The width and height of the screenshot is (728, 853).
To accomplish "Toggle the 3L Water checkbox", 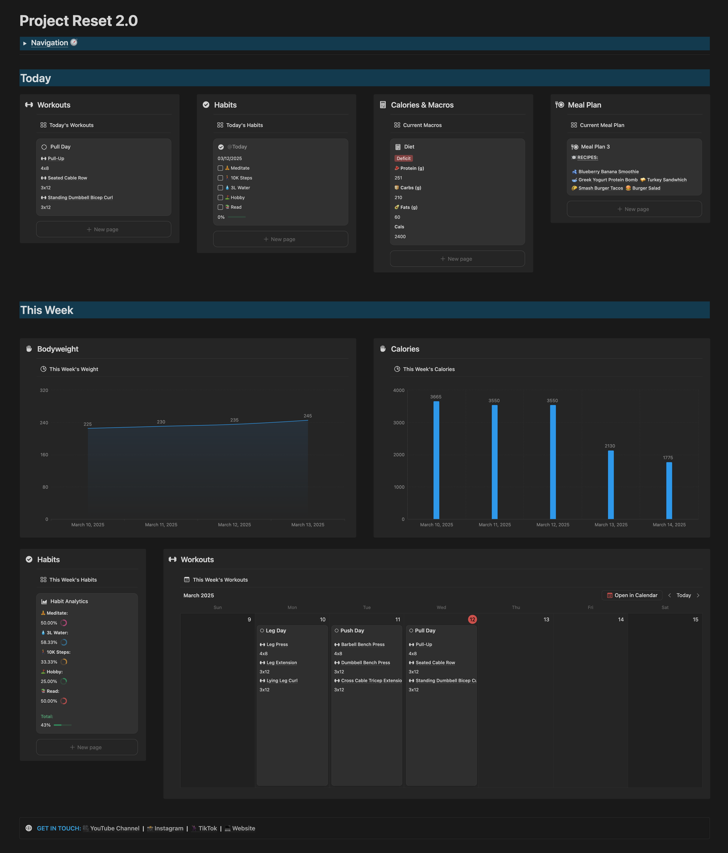I will 220,188.
